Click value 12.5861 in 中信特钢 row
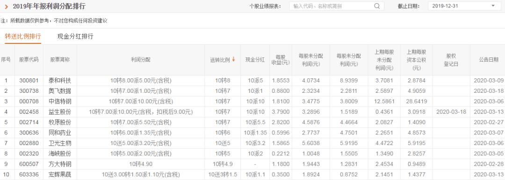505x180 pixels. [x=384, y=102]
